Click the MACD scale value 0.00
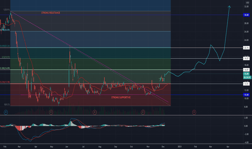This screenshot has width=252, height=149. [246, 126]
